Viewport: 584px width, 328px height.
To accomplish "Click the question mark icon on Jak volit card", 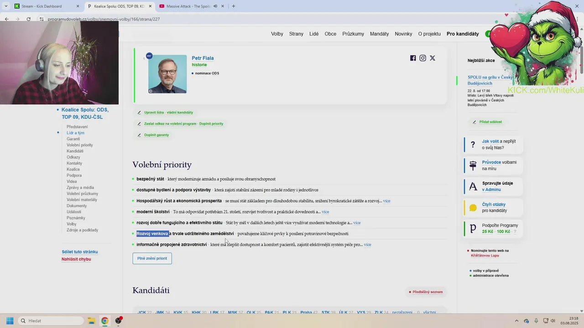I will 473,144.
